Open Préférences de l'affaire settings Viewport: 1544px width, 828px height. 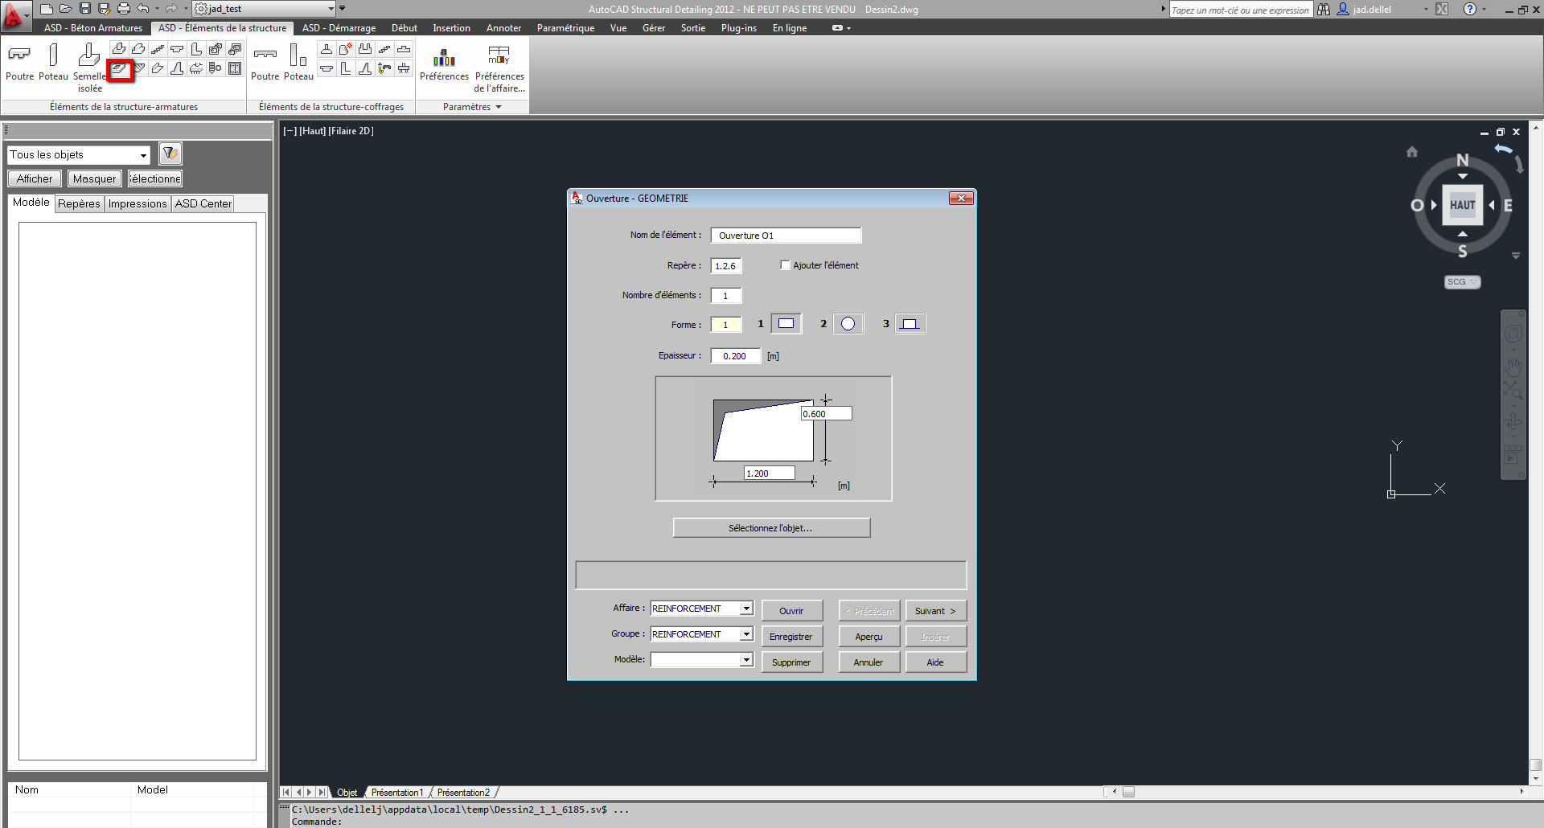[499, 68]
